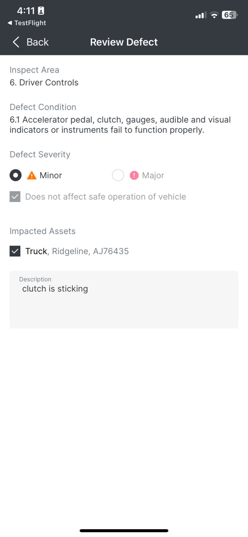Tap the pink Major alert octagon icon

coord(134,175)
